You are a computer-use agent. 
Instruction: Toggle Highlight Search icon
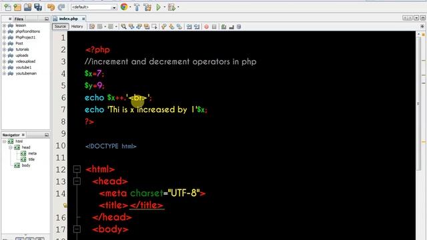click(x=147, y=27)
